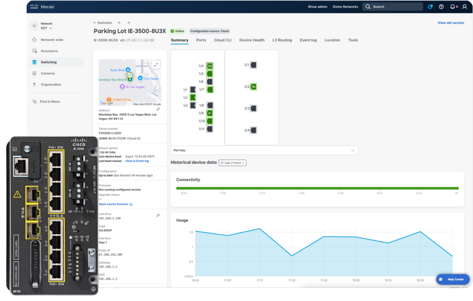
Task: Select switch port 1/4
Action: [210, 66]
